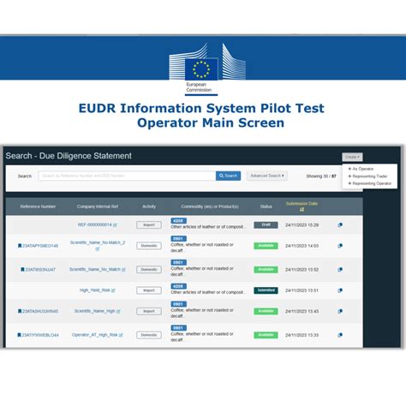406x406 pixels.
Task: Open the Create dropdown button
Action: click(352, 157)
